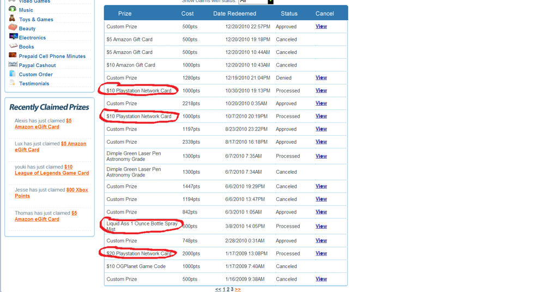558x292 pixels.
Task: View the $20 Playstation Network Card claim
Action: pyautogui.click(x=321, y=253)
